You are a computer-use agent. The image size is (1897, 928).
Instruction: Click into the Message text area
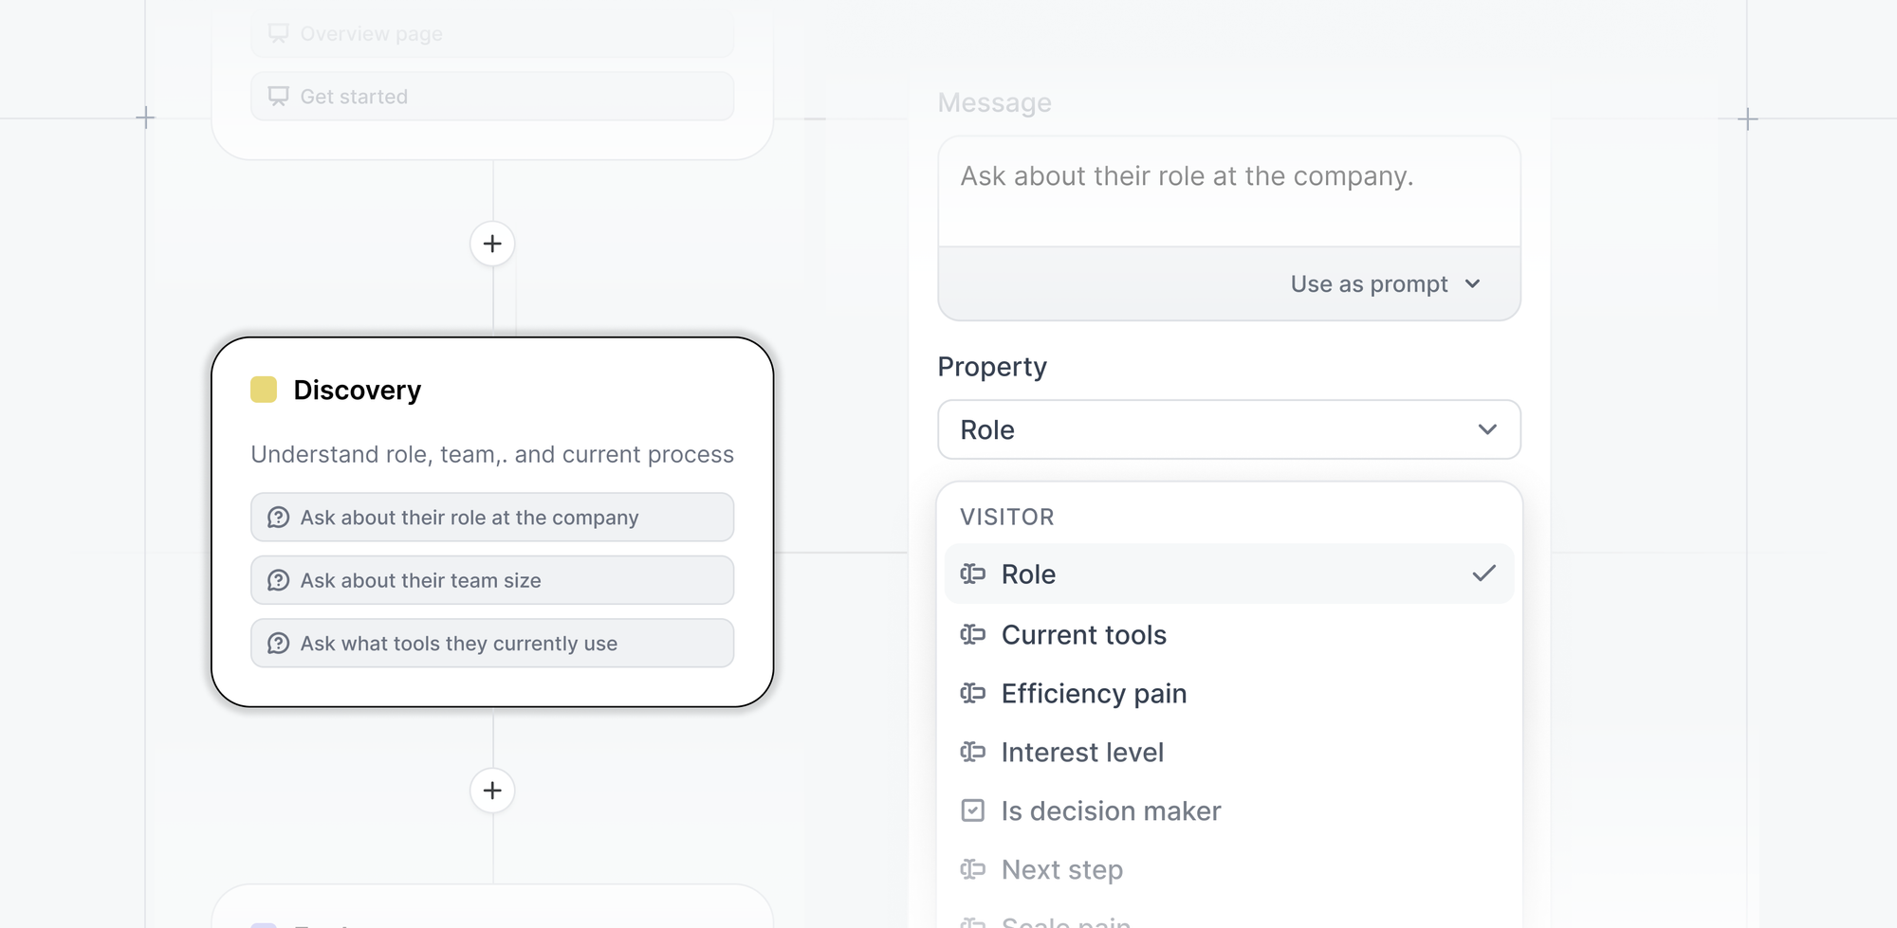coord(1229,192)
